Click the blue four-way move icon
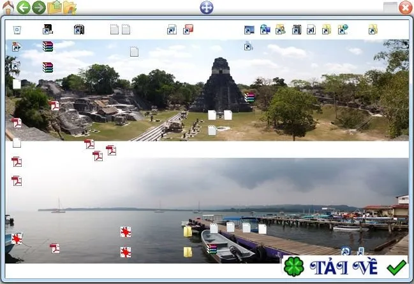The height and width of the screenshot is (284, 414). [x=207, y=8]
